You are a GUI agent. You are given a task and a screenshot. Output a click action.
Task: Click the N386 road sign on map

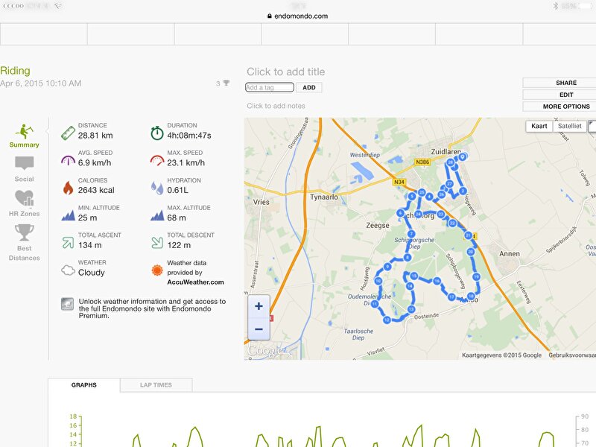[x=422, y=162]
